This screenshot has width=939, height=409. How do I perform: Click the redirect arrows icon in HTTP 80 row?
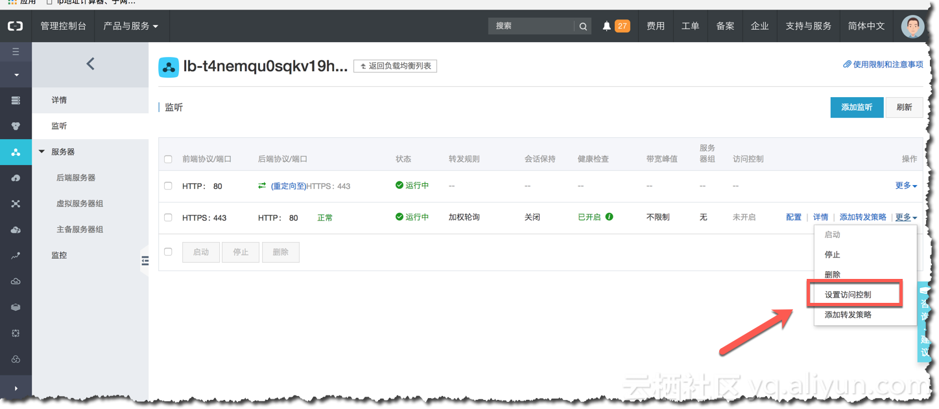(x=262, y=186)
